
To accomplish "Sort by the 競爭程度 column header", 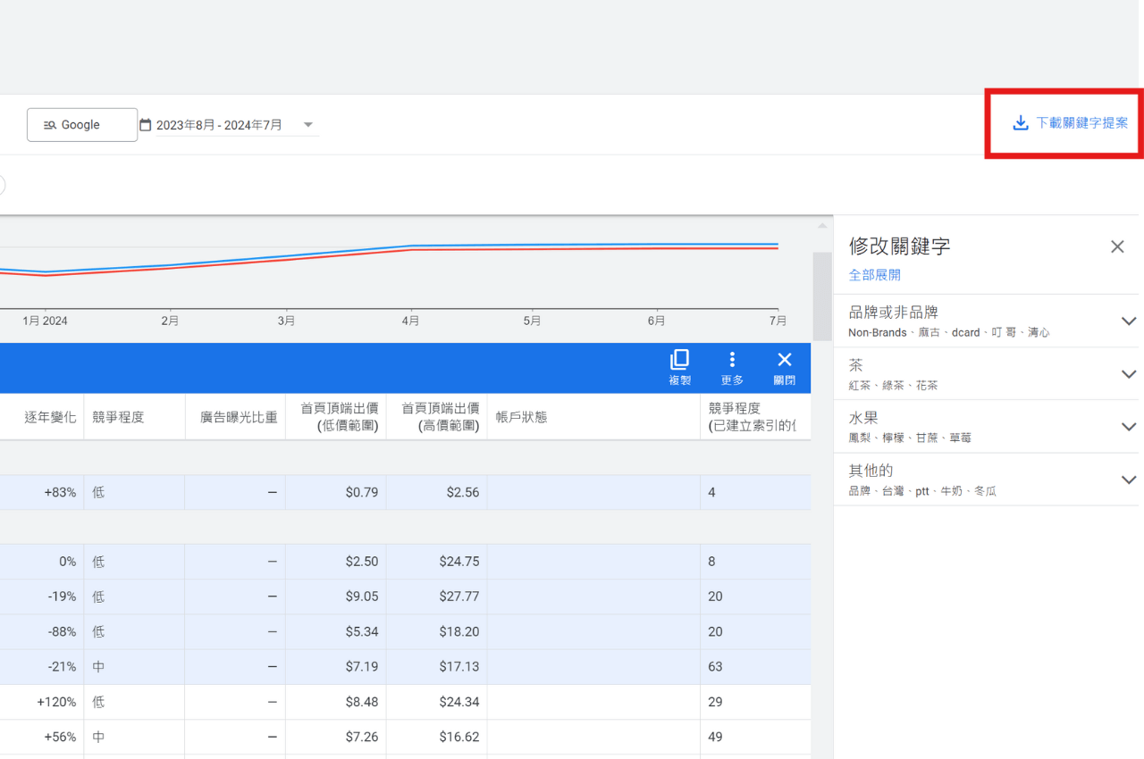I will click(x=118, y=417).
